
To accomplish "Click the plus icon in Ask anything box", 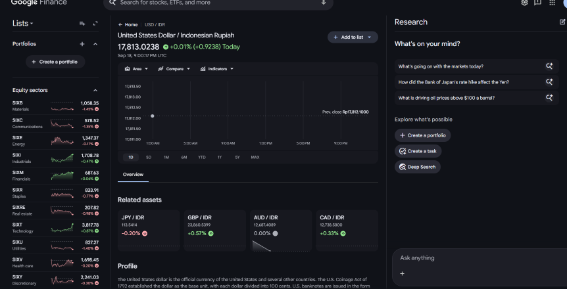I will point(402,273).
